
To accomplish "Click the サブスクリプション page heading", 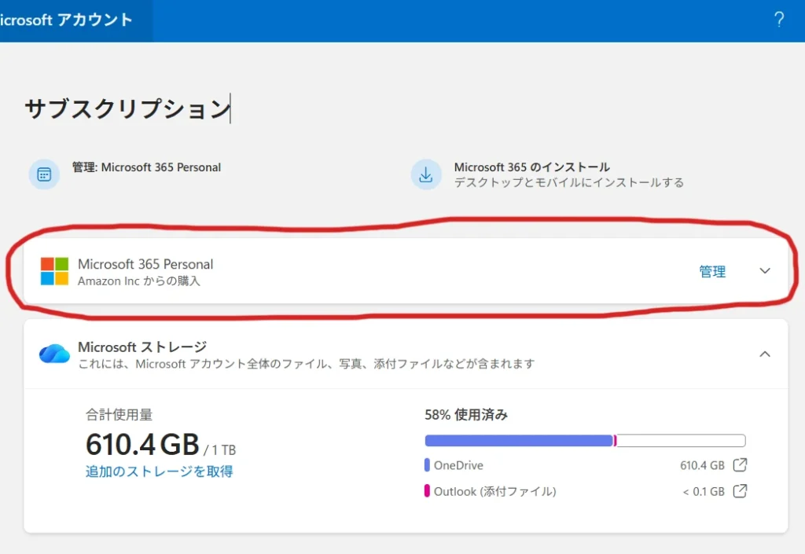I will coord(126,108).
